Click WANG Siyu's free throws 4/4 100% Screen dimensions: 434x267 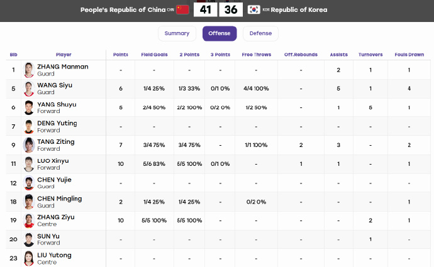pyautogui.click(x=256, y=89)
